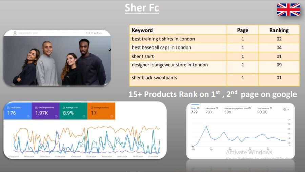Viewport: 305px width, 172px height.
Task: Click the UK flag icon
Action: tap(288, 9)
